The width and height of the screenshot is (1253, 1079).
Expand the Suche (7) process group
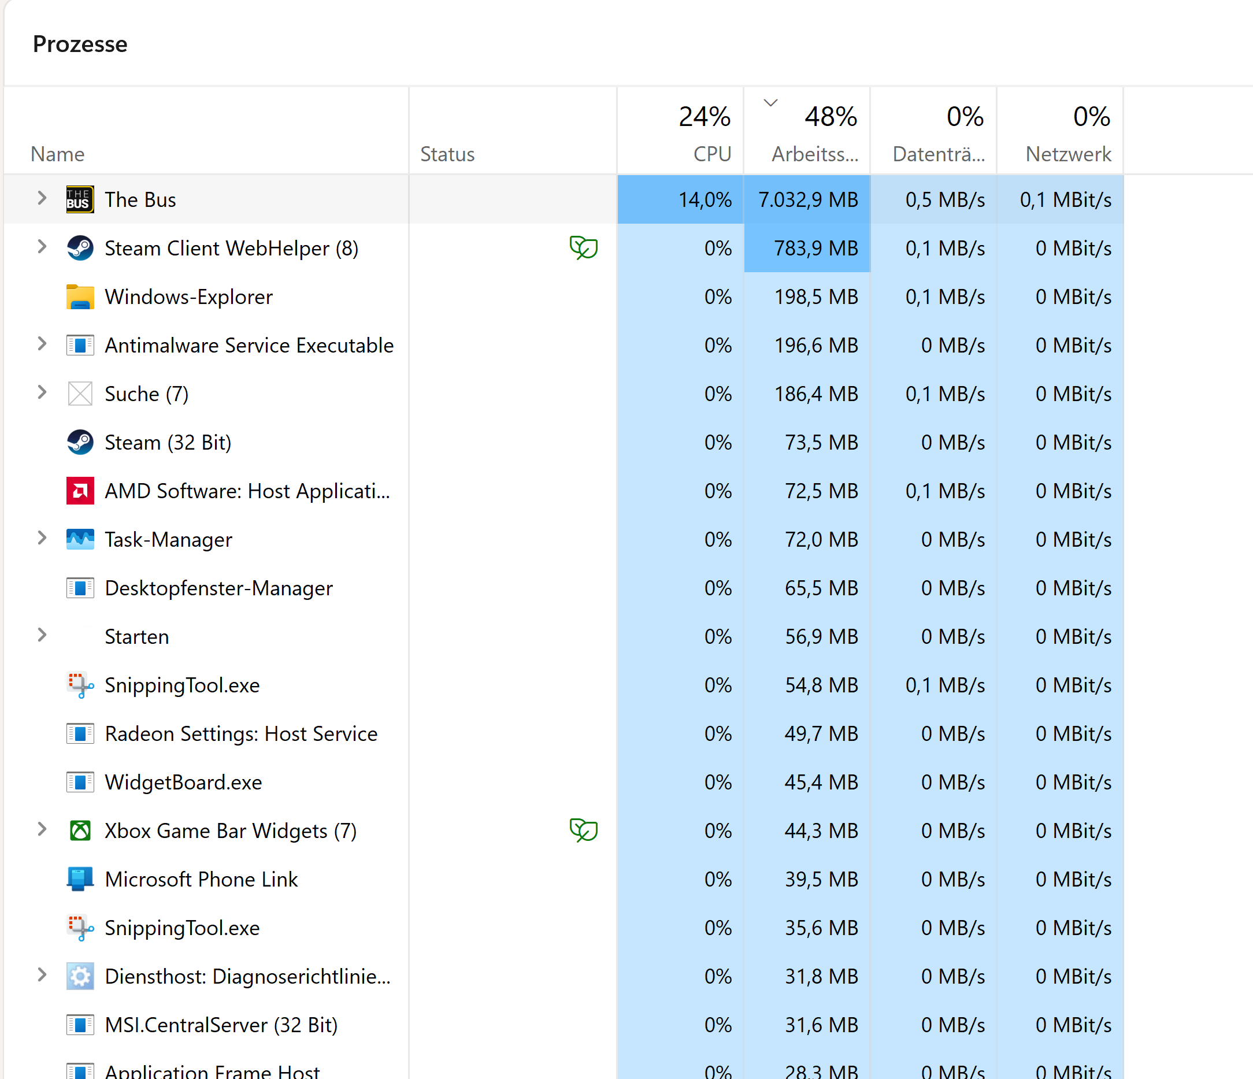42,392
